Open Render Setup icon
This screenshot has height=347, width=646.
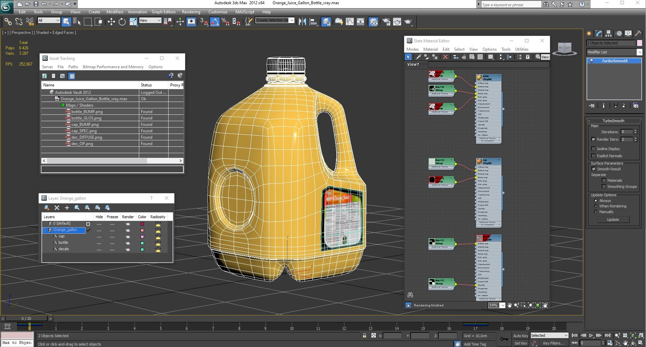pyautogui.click(x=386, y=22)
